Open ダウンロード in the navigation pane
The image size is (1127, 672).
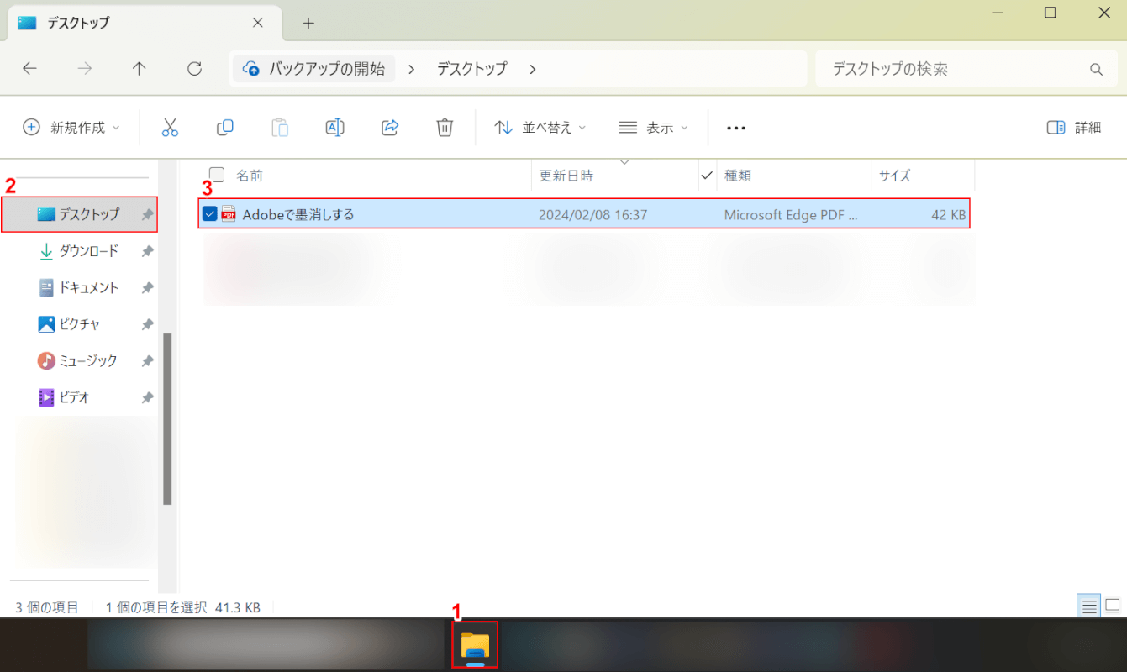79,251
